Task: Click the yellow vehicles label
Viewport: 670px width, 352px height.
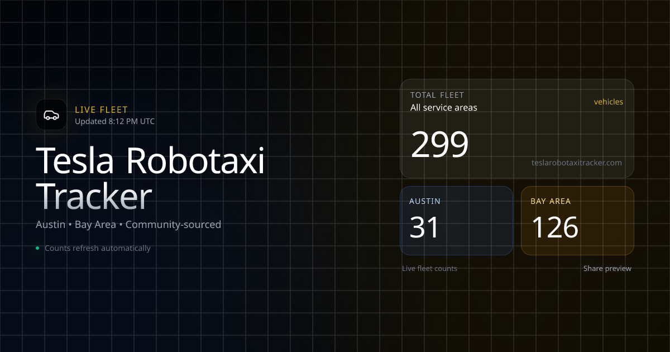Action: point(608,102)
